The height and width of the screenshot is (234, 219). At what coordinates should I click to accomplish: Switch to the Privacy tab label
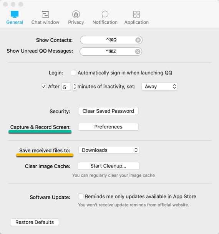[76, 22]
